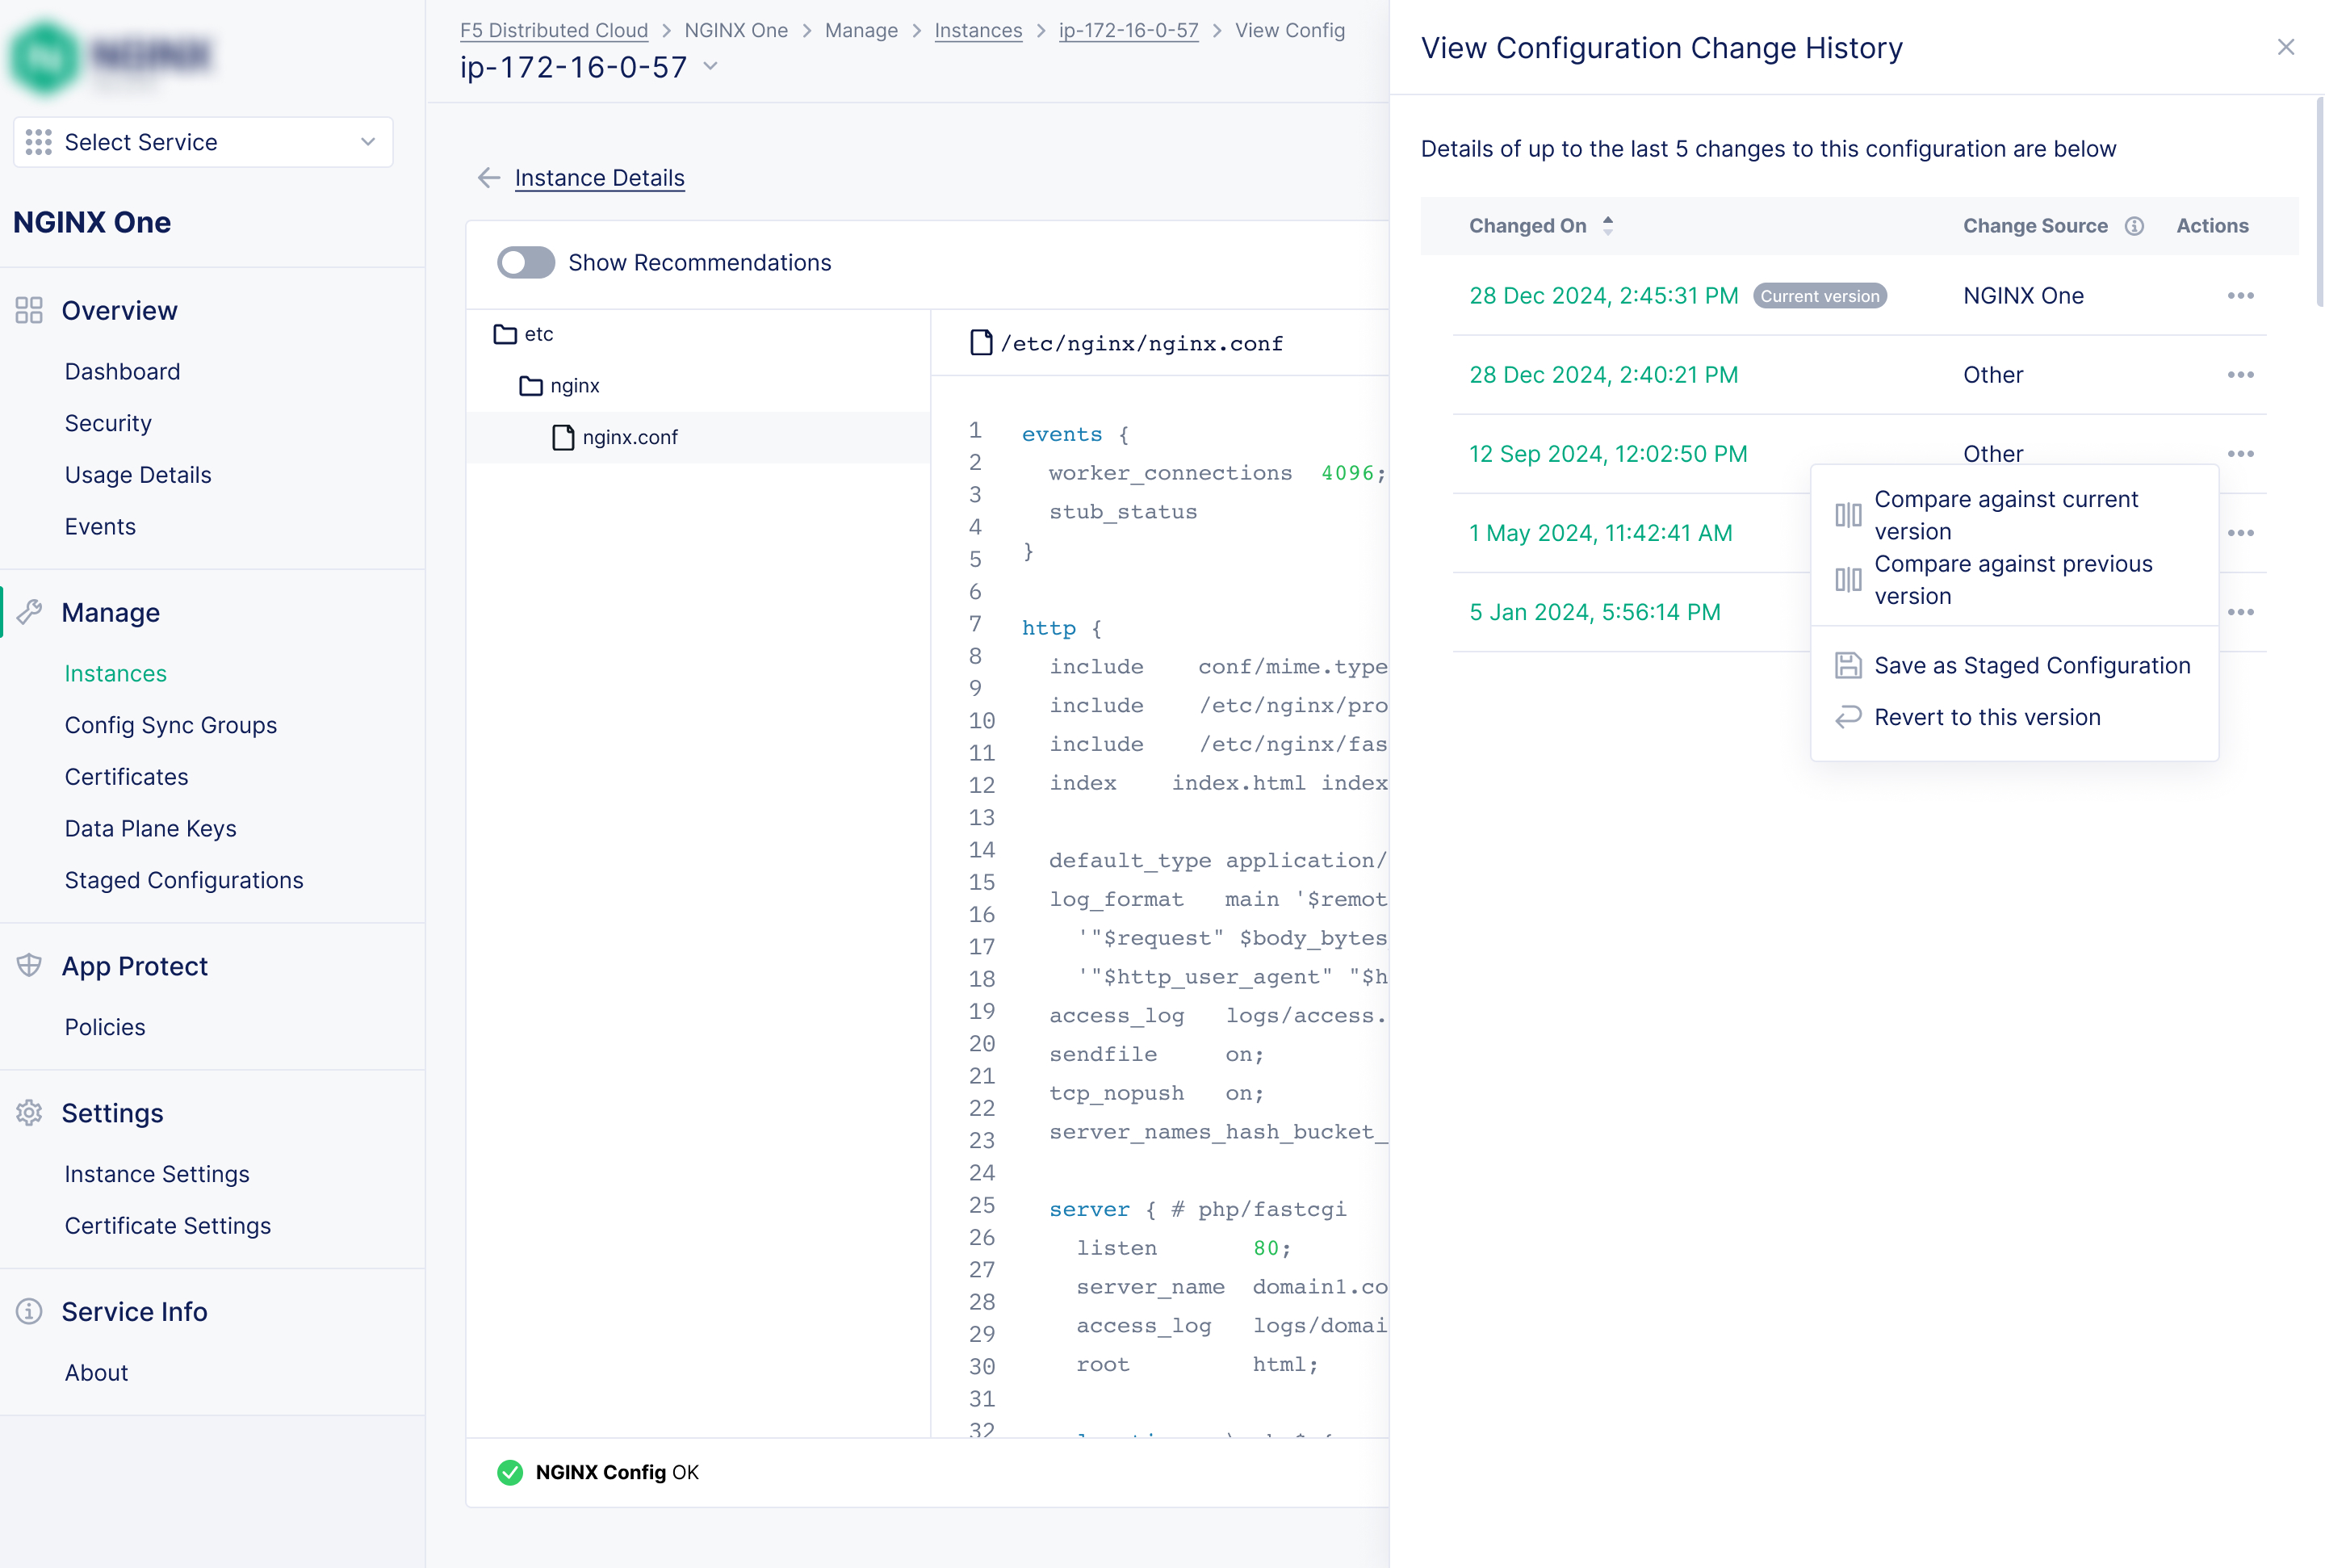Open actions menu for current version row
The image size is (2325, 1568).
(x=2240, y=296)
